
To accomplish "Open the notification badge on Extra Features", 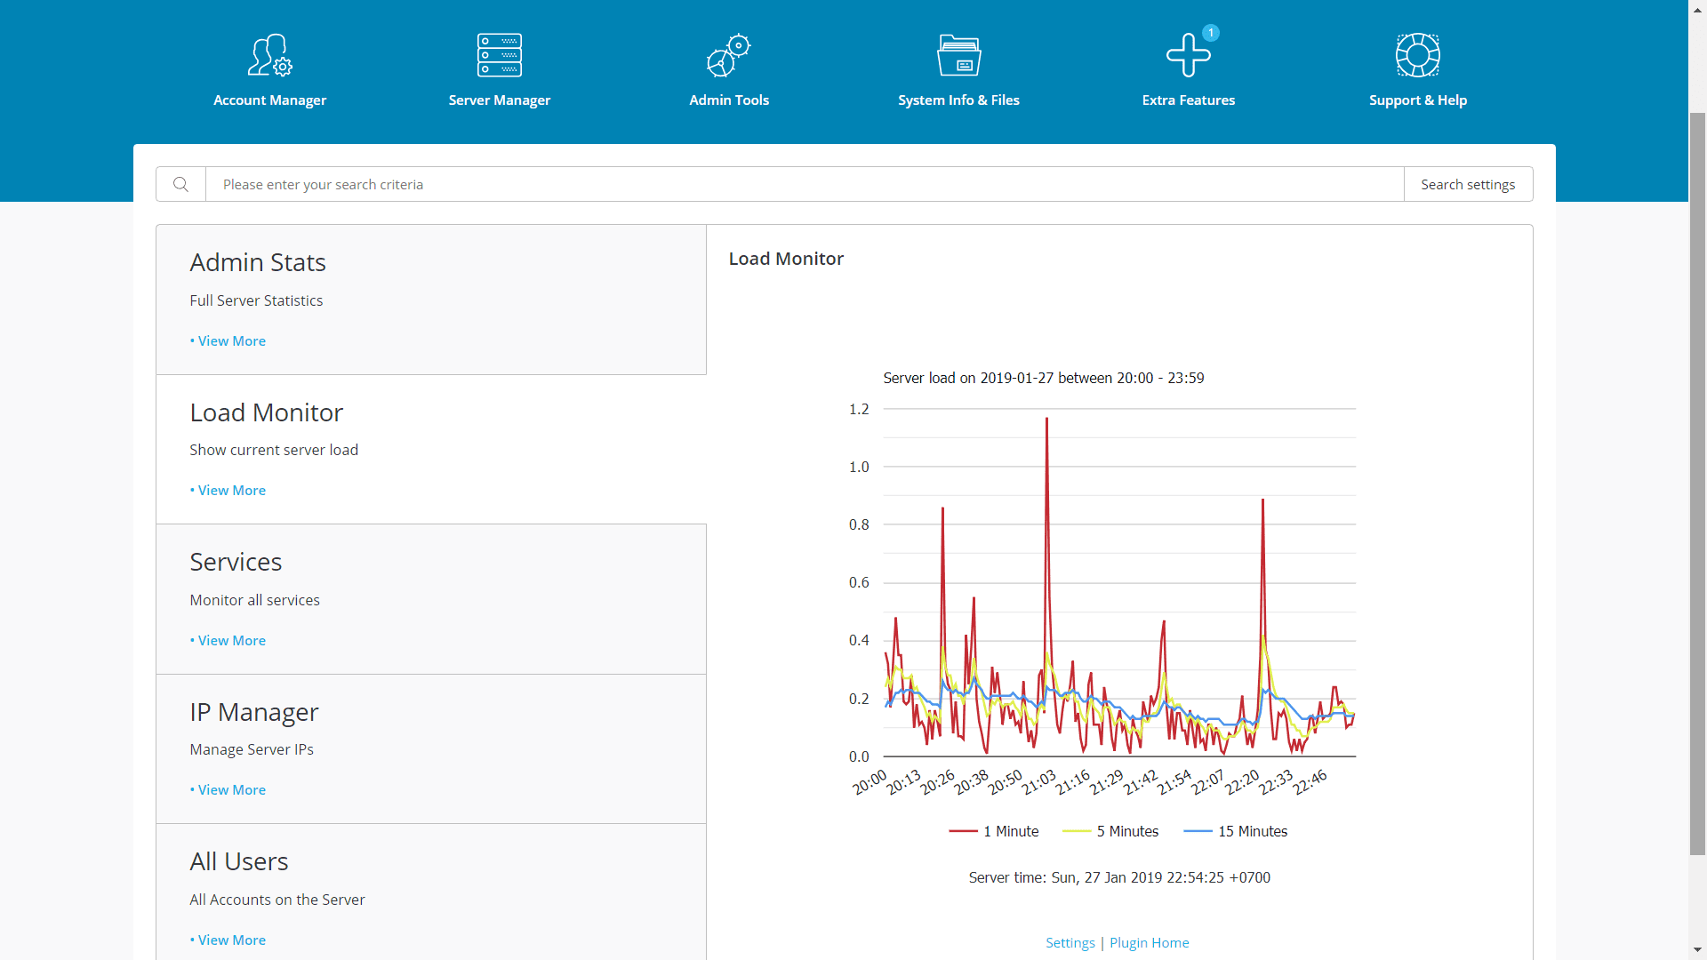I will coord(1212,32).
